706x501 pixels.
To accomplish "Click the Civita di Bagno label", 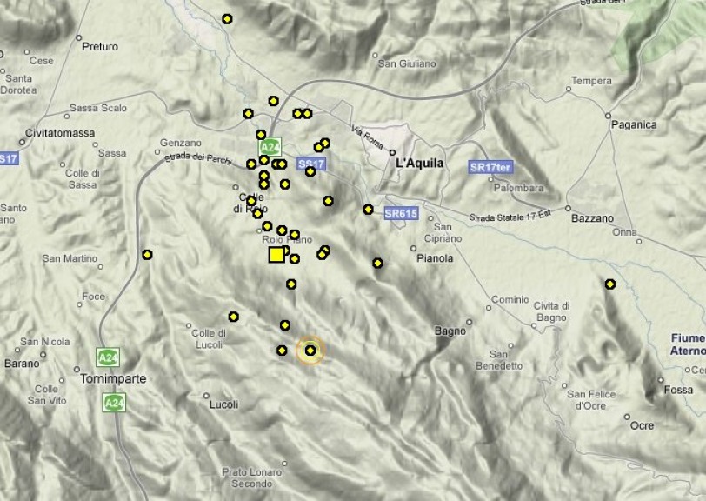I will [551, 311].
